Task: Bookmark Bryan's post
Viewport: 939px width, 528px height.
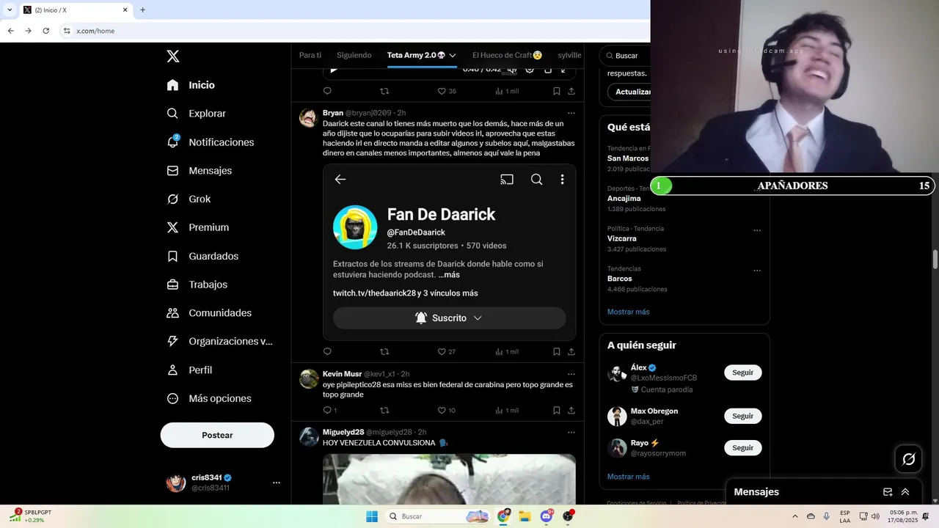Action: coord(556,352)
